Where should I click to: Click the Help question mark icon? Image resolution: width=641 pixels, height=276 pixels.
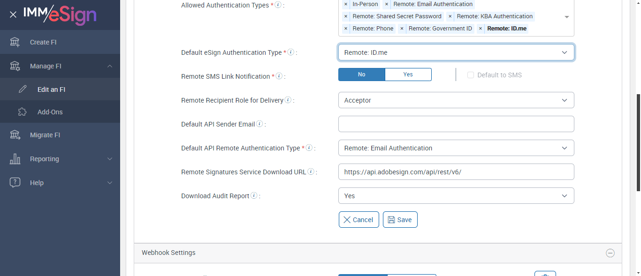(x=15, y=183)
